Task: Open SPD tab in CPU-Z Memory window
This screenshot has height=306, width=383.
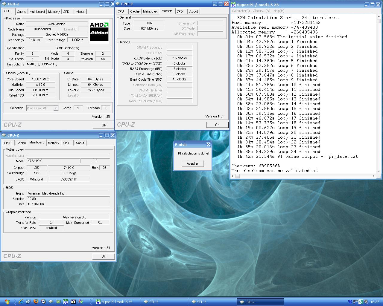Action: (180, 11)
